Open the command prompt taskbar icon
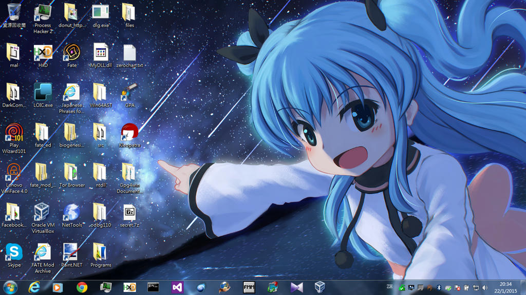The width and height of the screenshot is (526, 295). coord(153,287)
